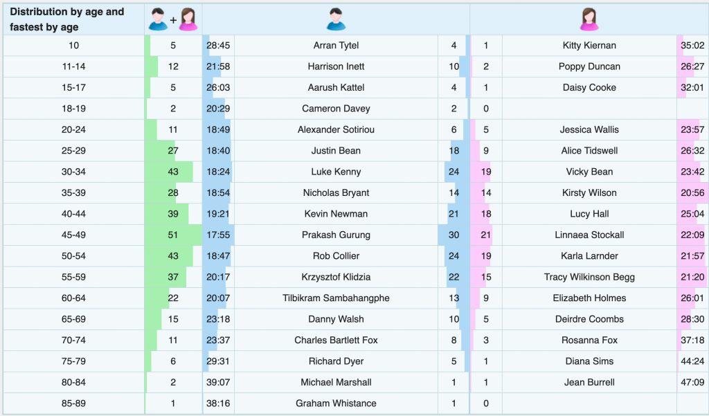Click runner name Graham Whistance
Image resolution: width=709 pixels, height=416 pixels.
336,404
